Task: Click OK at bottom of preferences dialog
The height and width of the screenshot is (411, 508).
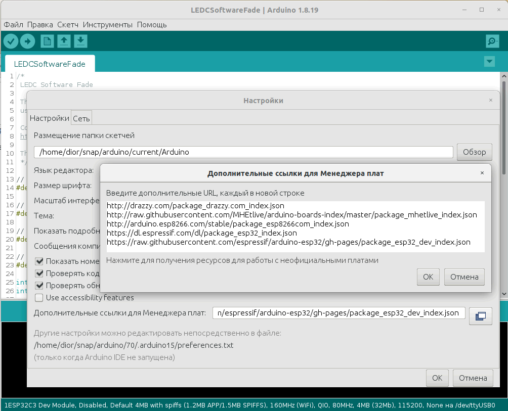Action: coord(437,378)
